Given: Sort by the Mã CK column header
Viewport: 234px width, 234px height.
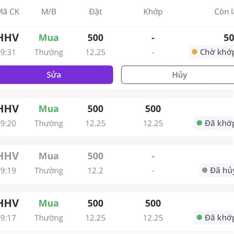Looking at the screenshot, I should [9, 12].
